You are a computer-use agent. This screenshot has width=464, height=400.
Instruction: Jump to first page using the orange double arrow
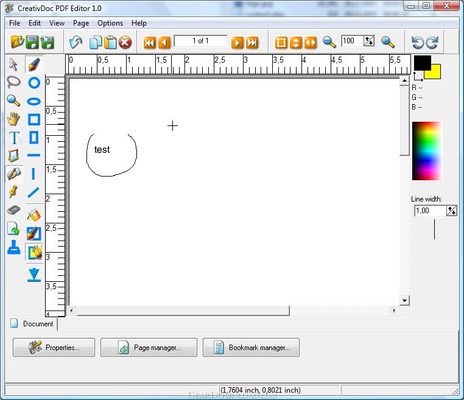coord(150,43)
